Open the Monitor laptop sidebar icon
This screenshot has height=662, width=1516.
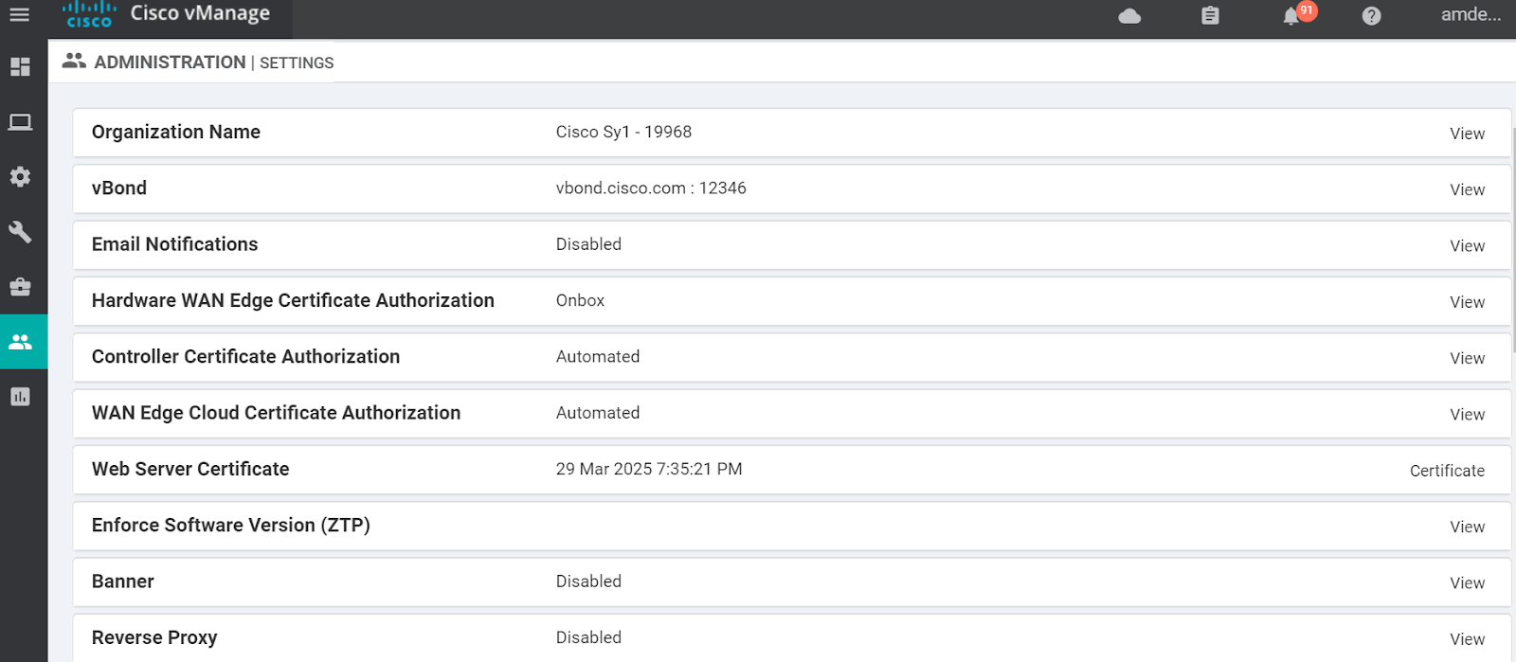pyautogui.click(x=20, y=122)
